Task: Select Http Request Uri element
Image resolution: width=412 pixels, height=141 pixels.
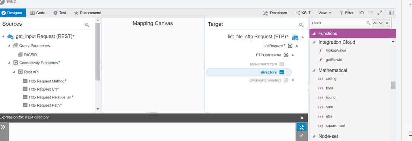Action: [43, 89]
